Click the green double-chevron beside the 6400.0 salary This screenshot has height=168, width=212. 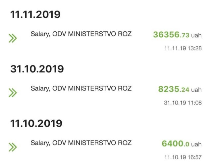click(13, 147)
